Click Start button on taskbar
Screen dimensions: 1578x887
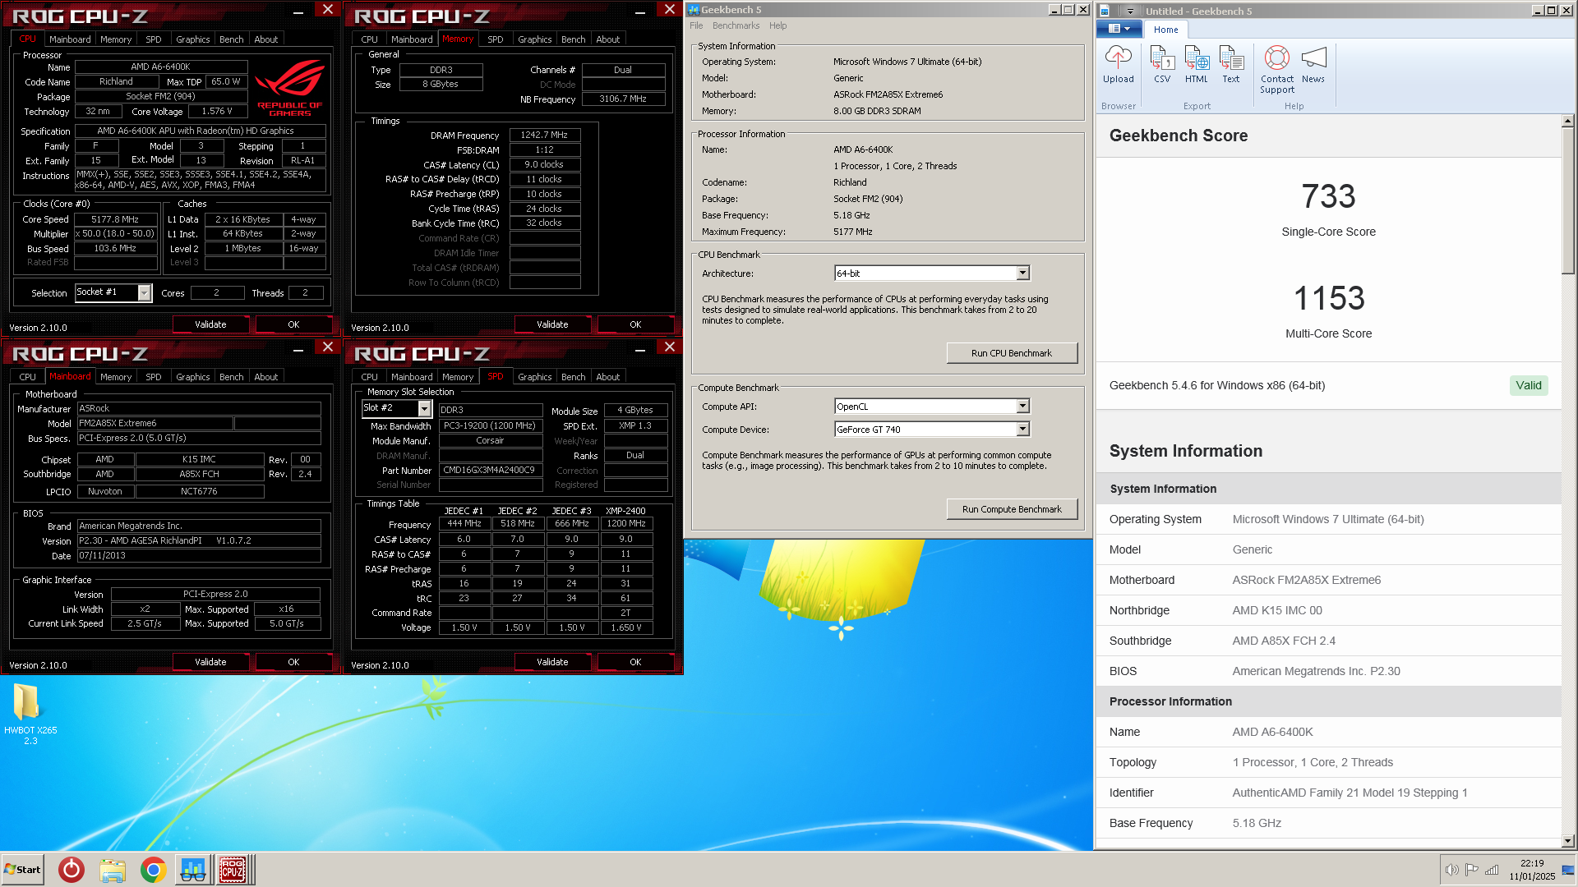[22, 870]
